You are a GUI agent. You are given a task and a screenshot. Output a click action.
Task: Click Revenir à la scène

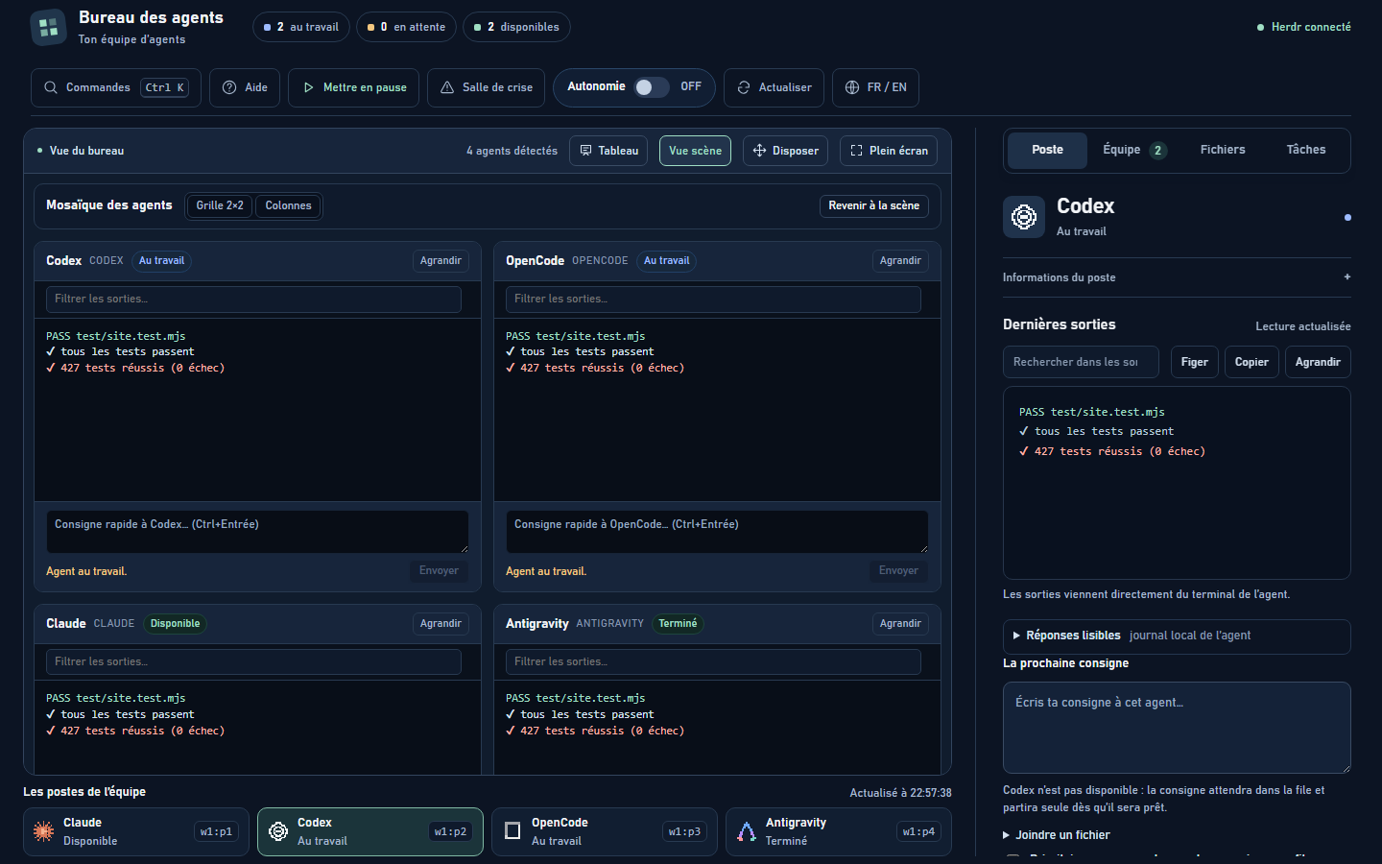tap(874, 205)
